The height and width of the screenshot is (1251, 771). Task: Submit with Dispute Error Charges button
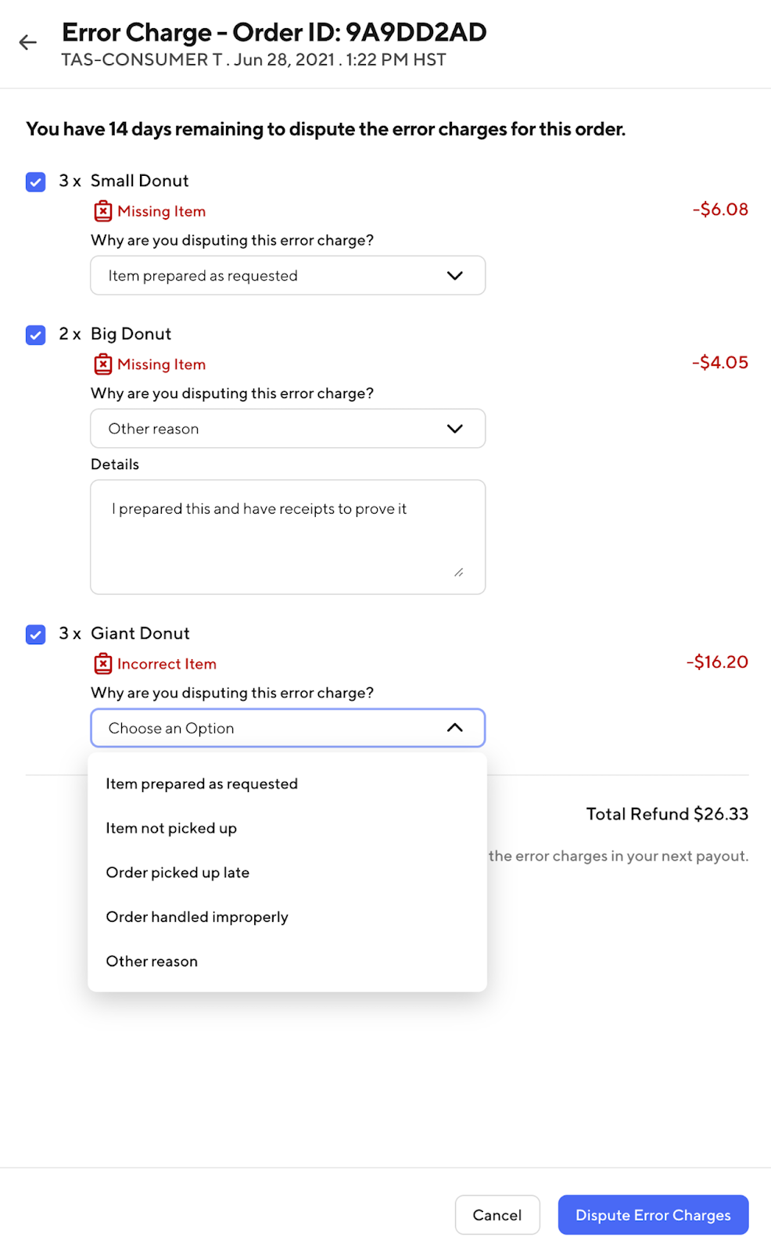point(653,1215)
